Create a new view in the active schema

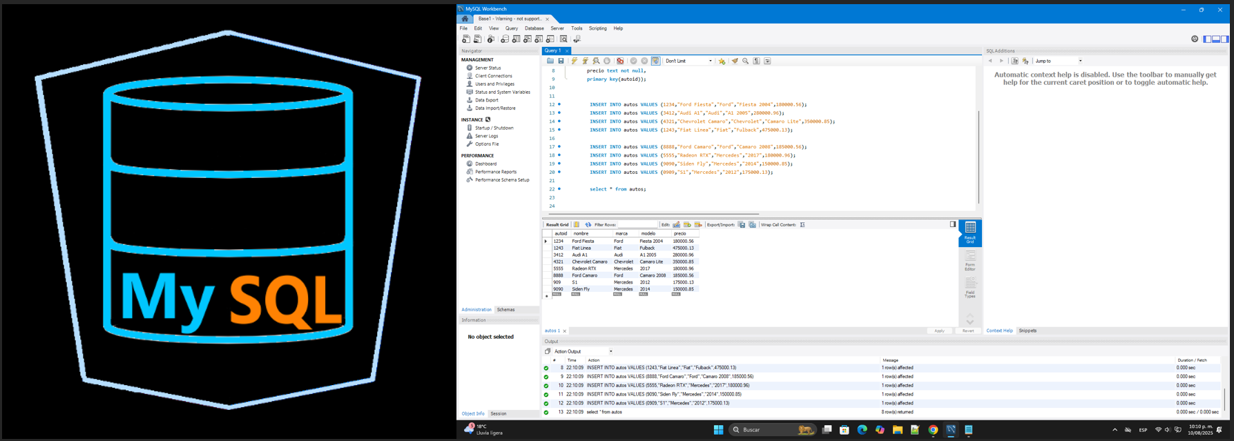pyautogui.click(x=528, y=39)
